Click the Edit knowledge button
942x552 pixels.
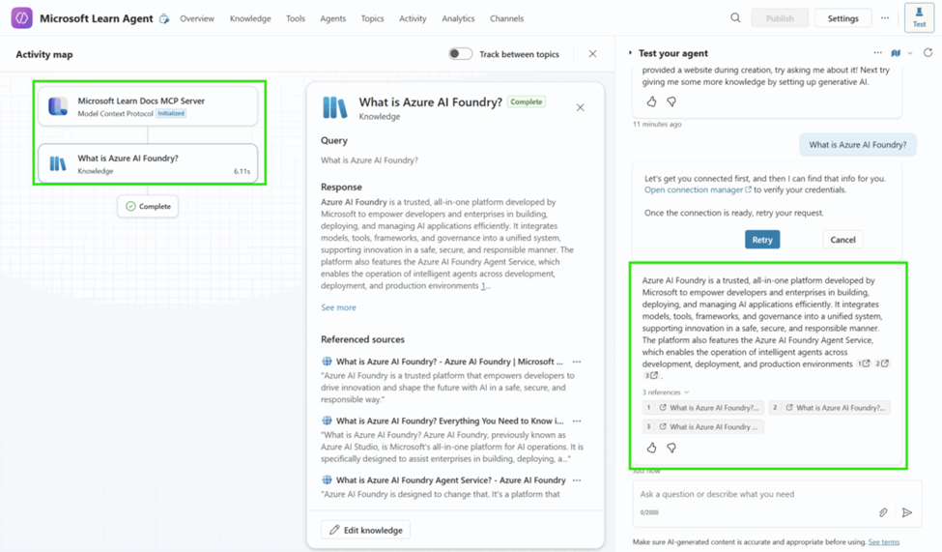pos(365,530)
